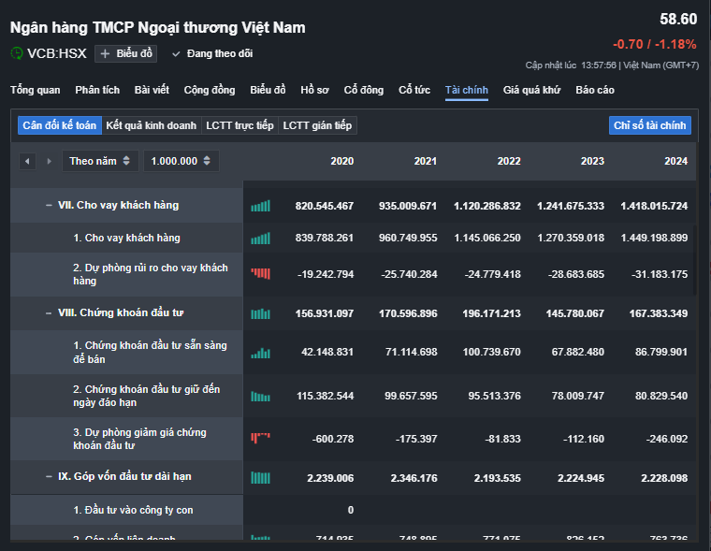This screenshot has width=711, height=551.
Task: Open sparkline for Chứng khoán giữ đến ngày đáo hạn
Action: (260, 396)
